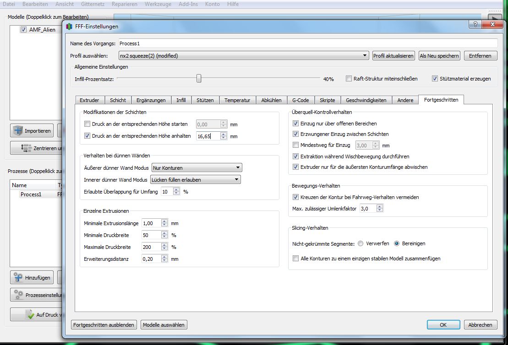Select the Fortgeschritten tab
508x345 pixels.
[441, 100]
